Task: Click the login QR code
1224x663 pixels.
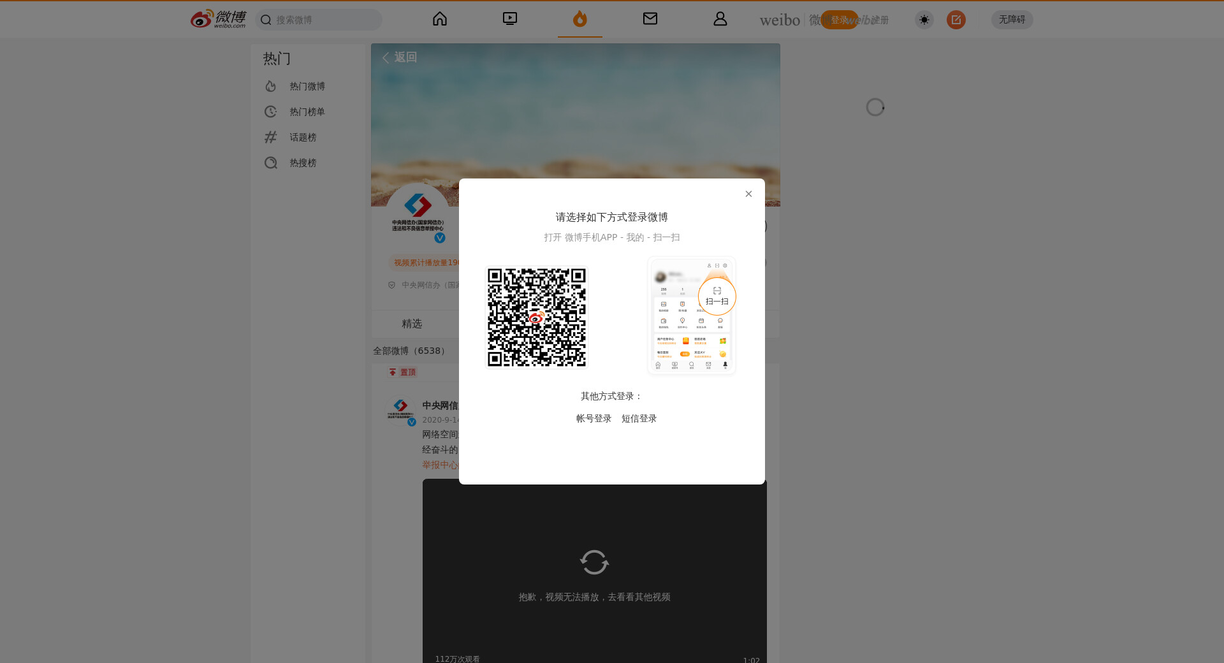Action: coord(537,317)
